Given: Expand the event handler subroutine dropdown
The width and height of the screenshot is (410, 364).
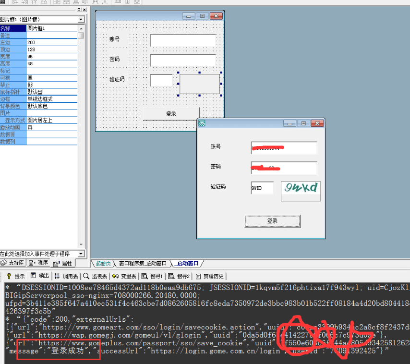Looking at the screenshot, I should [81, 254].
